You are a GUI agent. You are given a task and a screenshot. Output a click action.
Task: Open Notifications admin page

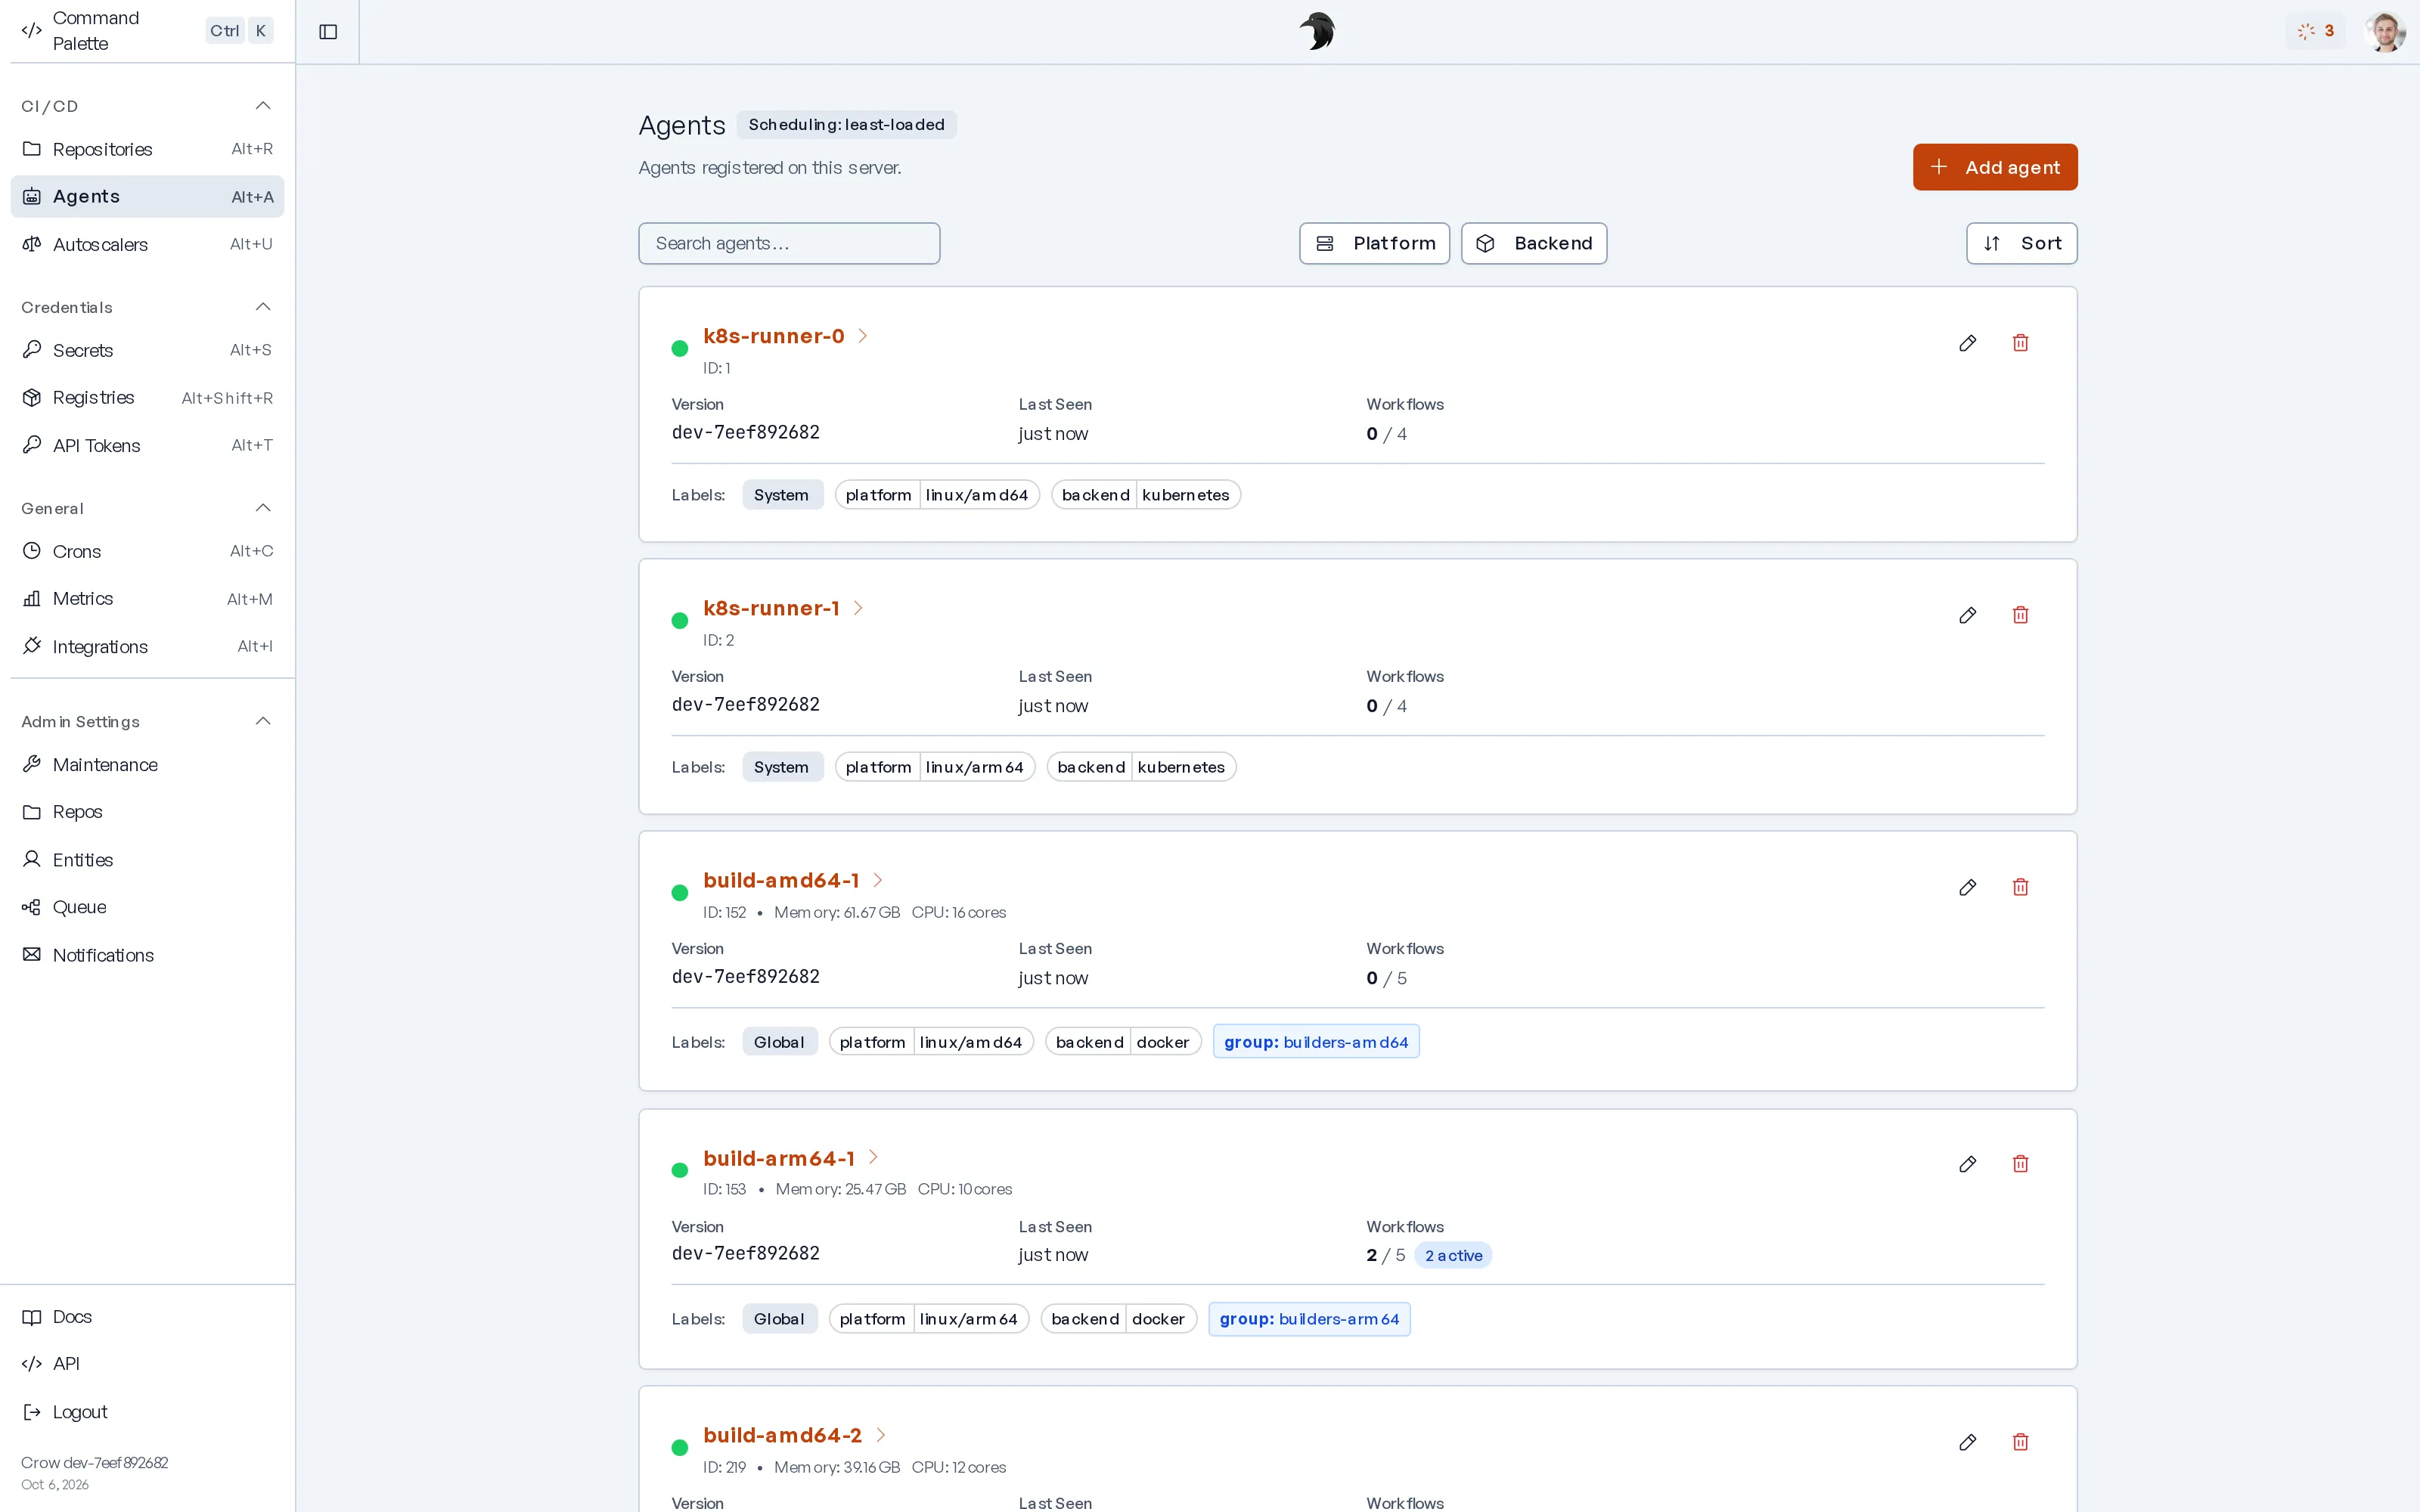(147, 955)
